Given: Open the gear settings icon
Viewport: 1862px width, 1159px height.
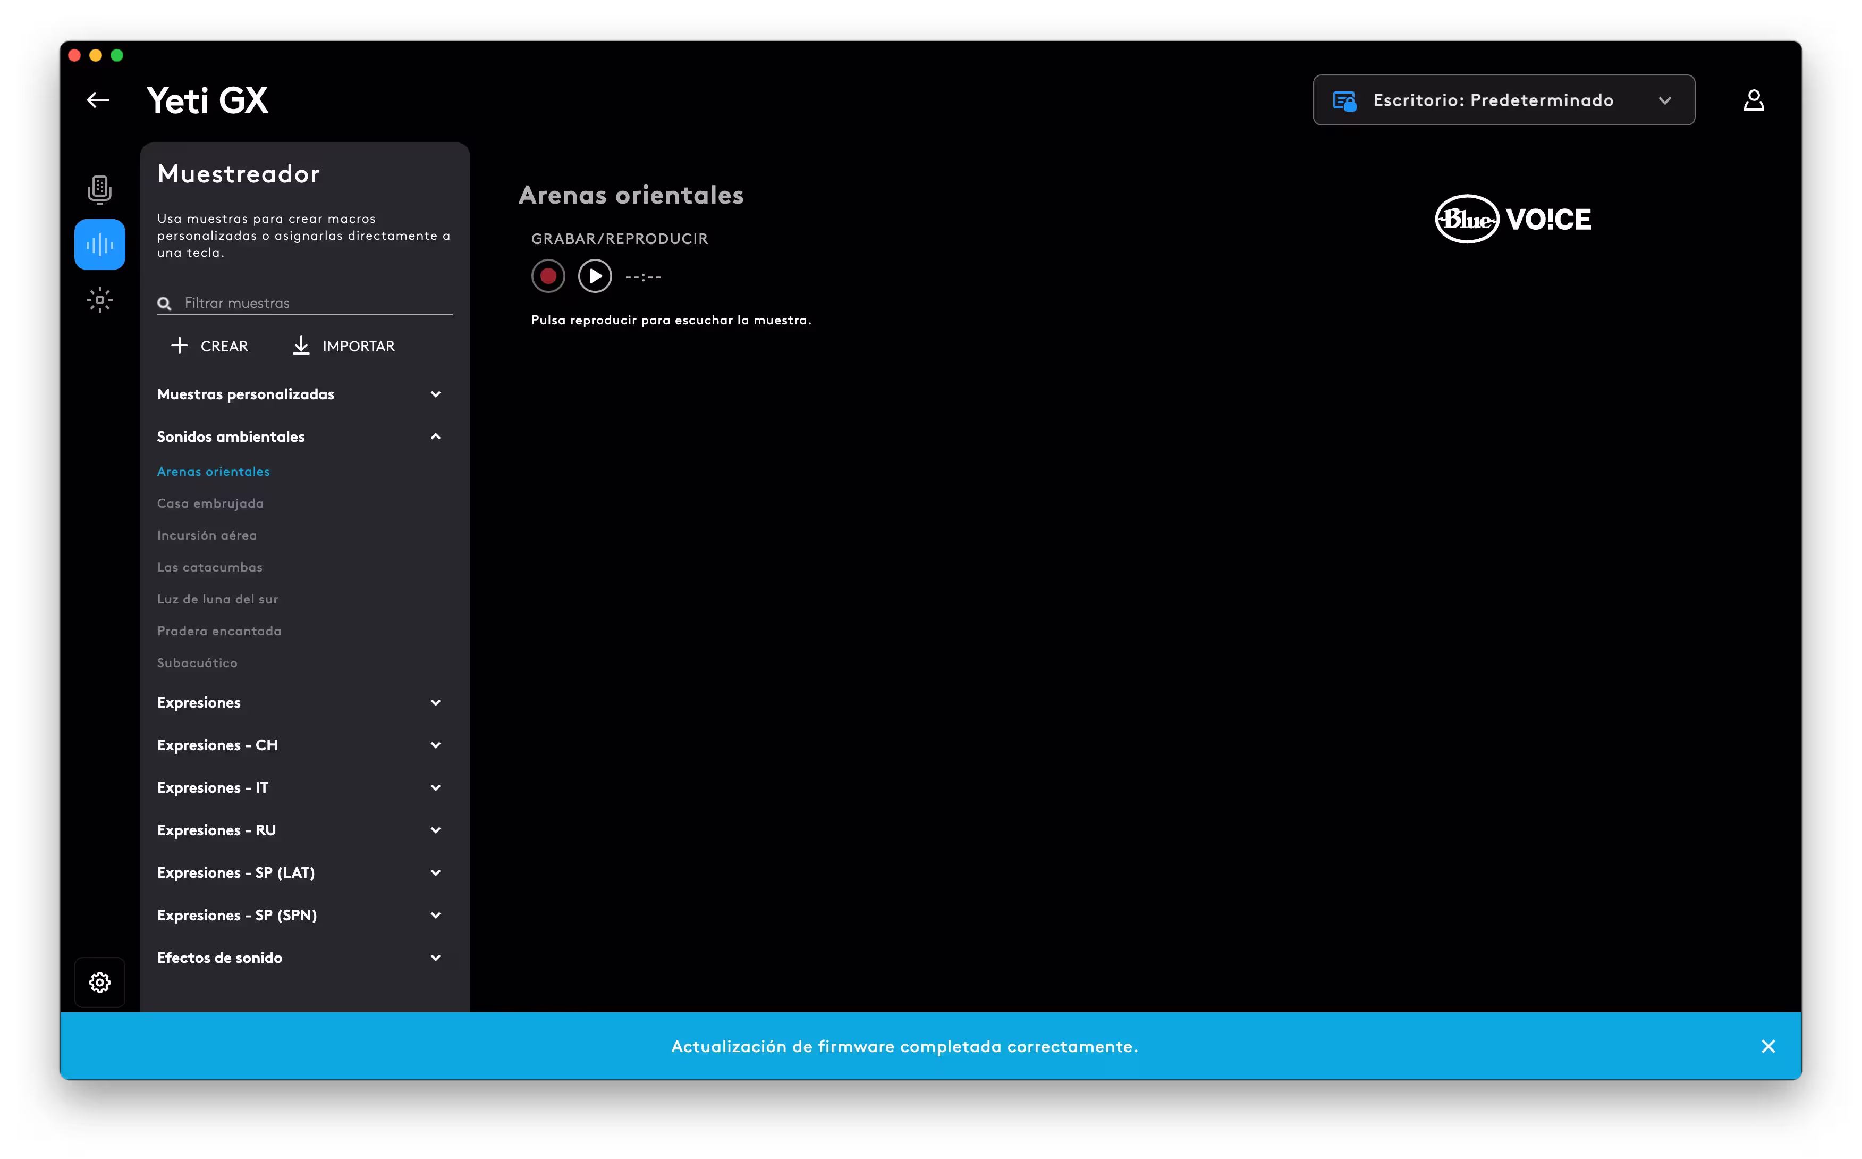Looking at the screenshot, I should click(x=99, y=982).
